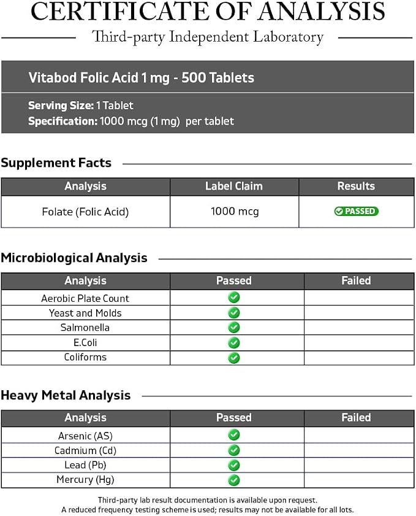Click the empty Failed cell for Salmonella
Image resolution: width=416 pixels, height=516 pixels.
point(359,328)
